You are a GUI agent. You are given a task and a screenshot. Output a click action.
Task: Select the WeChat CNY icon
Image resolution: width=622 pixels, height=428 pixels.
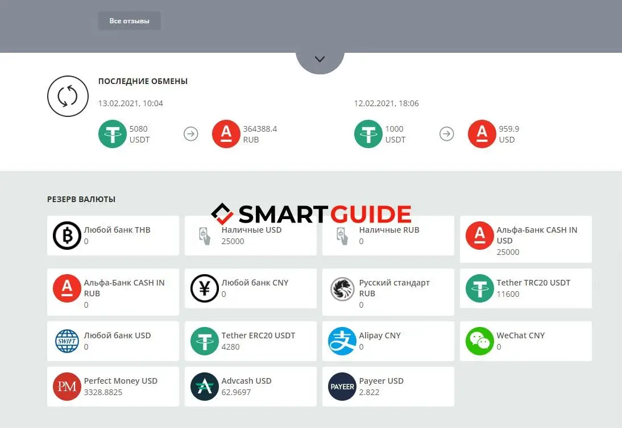click(x=480, y=341)
